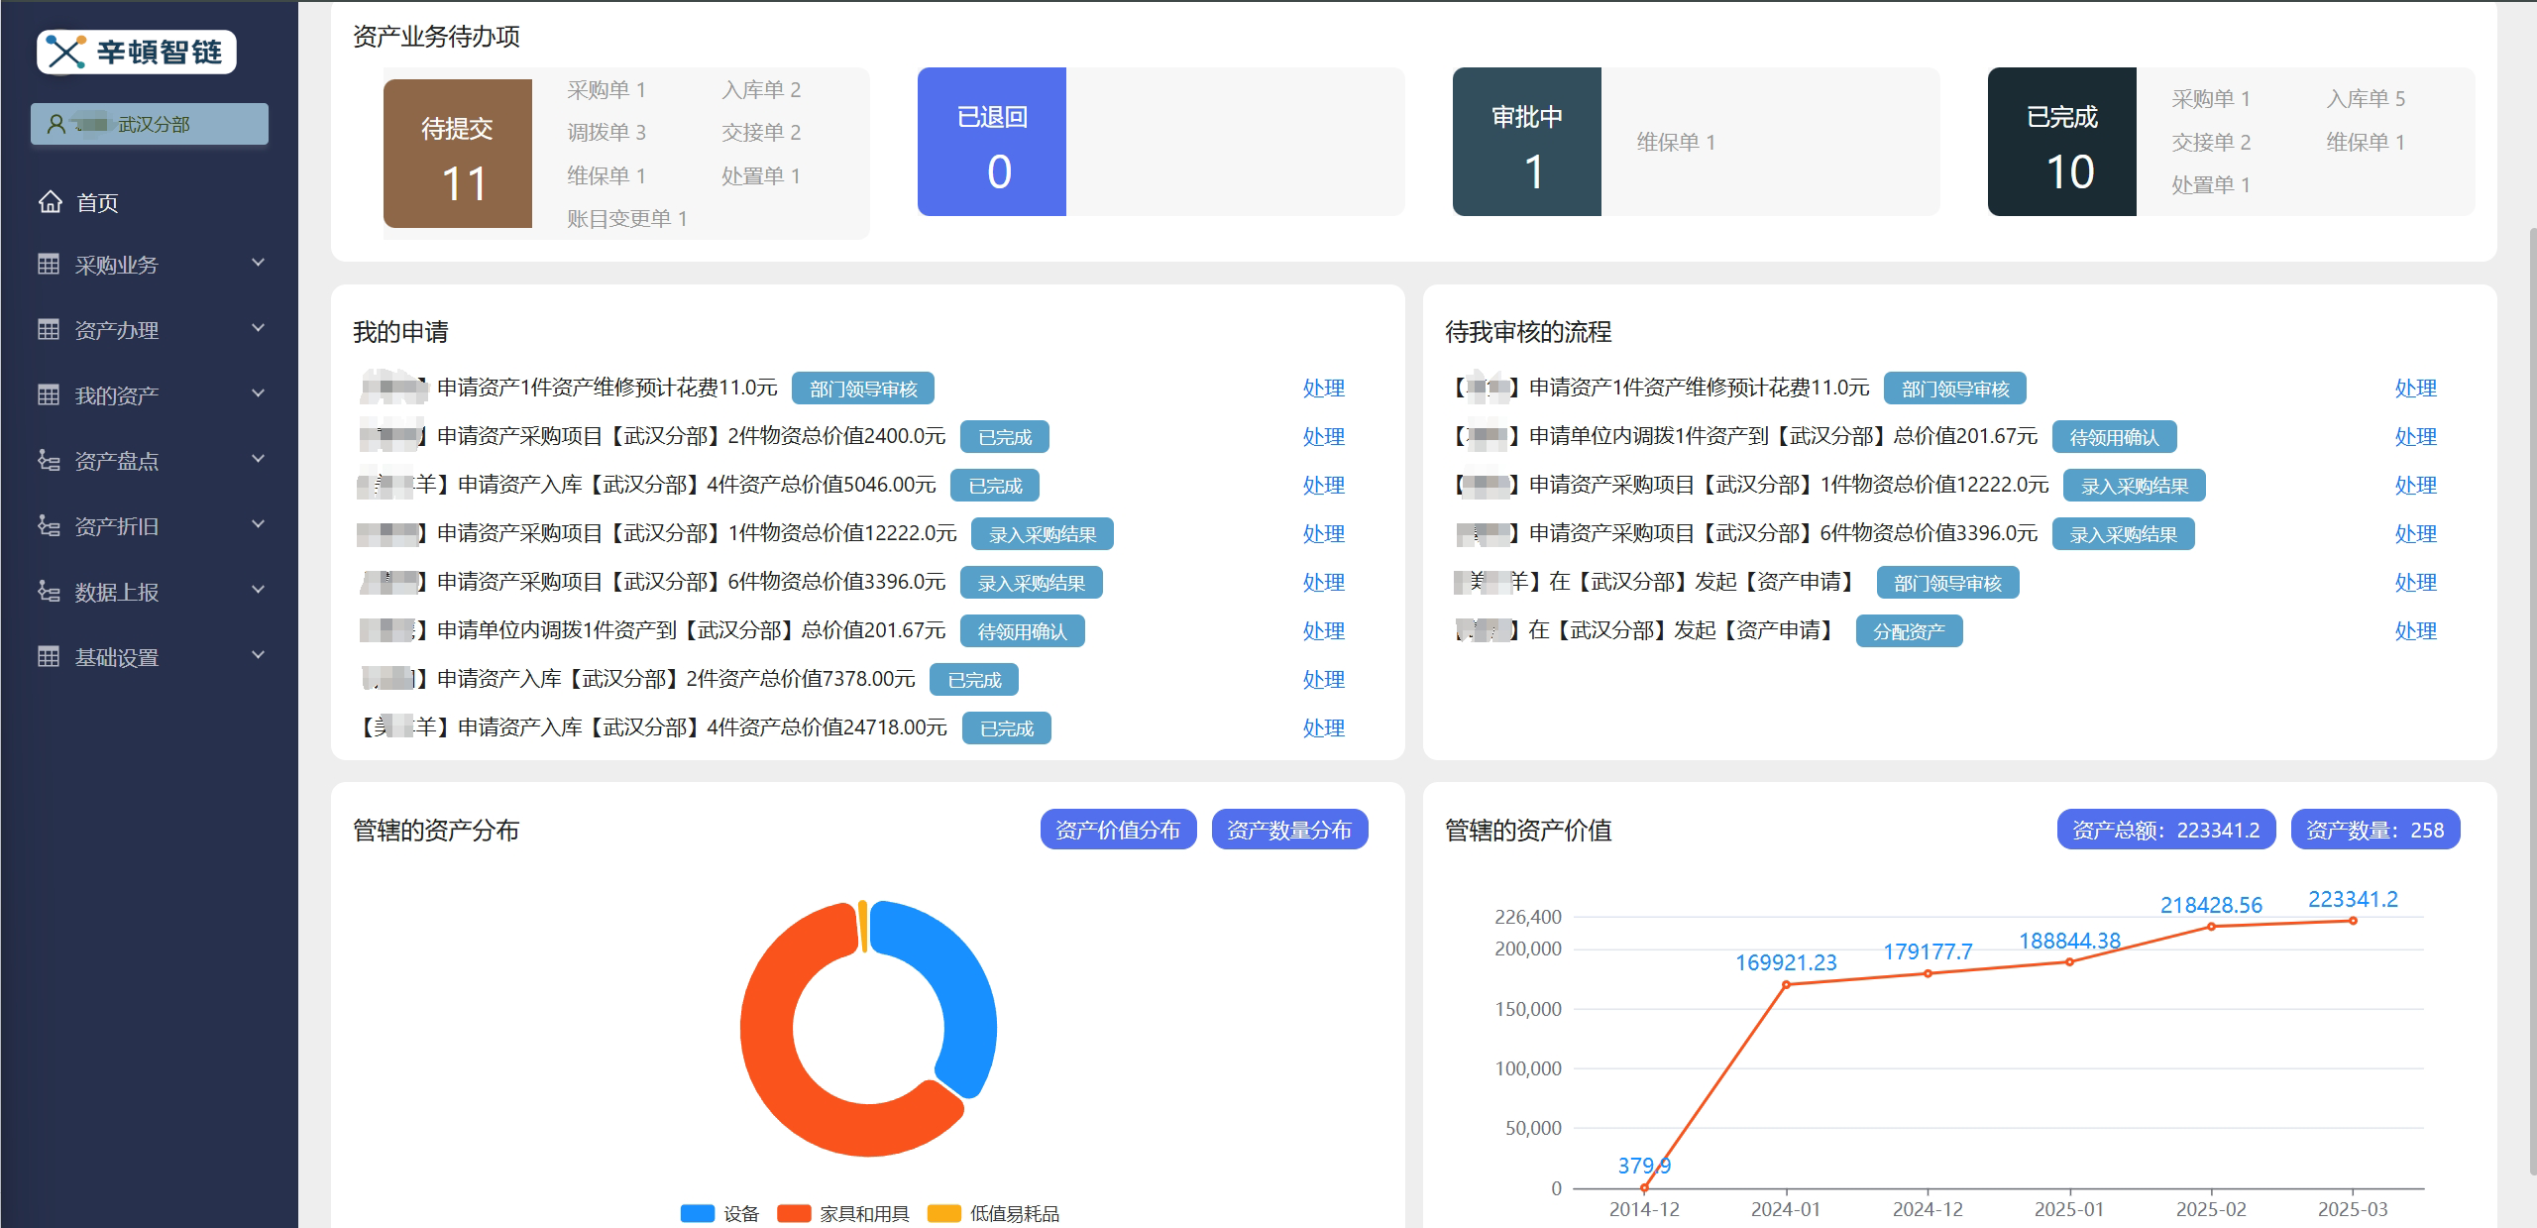Expand 采购业务 menu chevron
Image resolution: width=2537 pixels, height=1228 pixels.
tap(259, 263)
